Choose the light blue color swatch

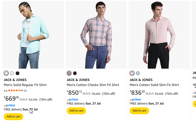click(x=138, y=73)
